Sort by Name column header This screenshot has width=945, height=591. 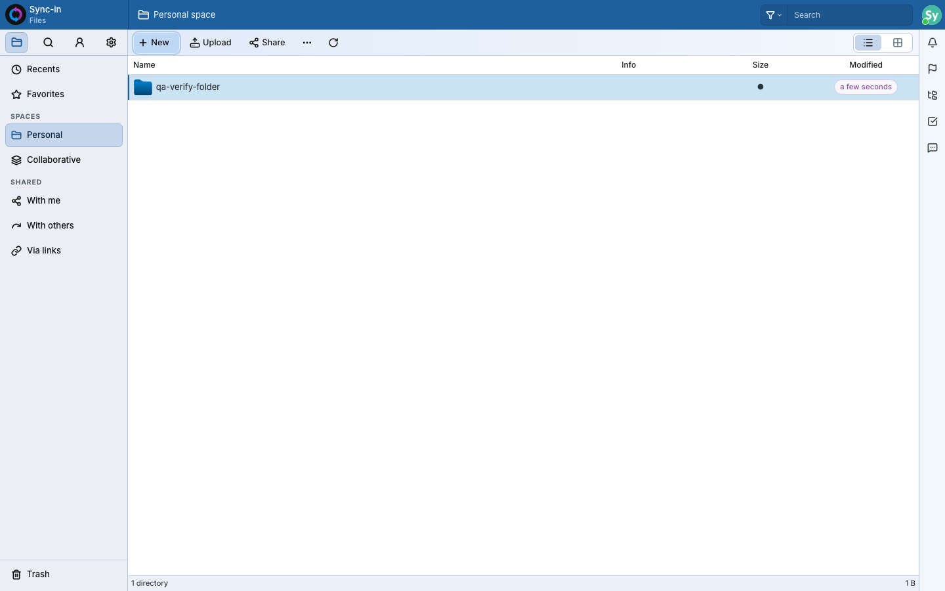[x=144, y=65]
